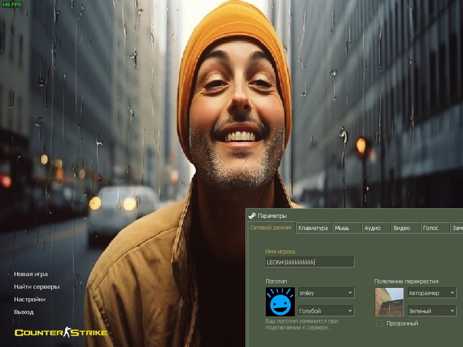Click Настройки in the main menu
The image size is (463, 347).
click(x=30, y=300)
